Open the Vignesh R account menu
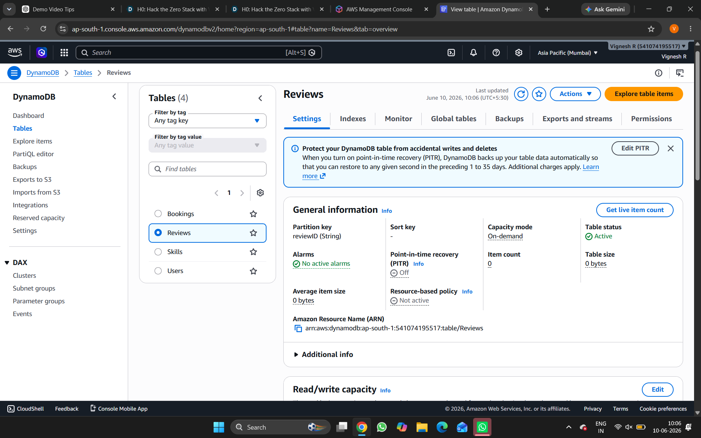701x438 pixels. pyautogui.click(x=648, y=46)
